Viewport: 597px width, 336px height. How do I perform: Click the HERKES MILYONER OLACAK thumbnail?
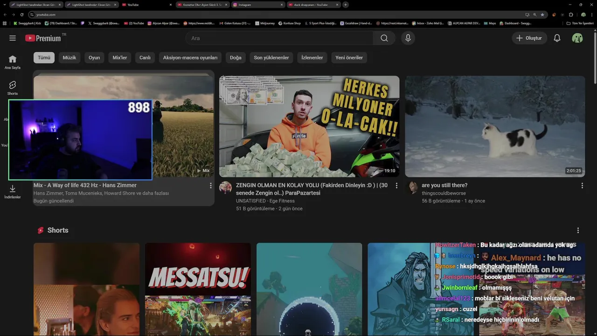tap(309, 126)
